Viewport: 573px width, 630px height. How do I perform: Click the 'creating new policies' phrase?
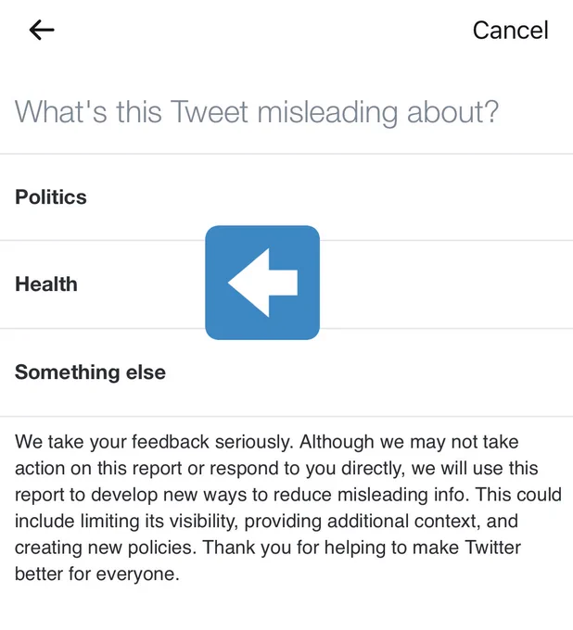(x=106, y=548)
